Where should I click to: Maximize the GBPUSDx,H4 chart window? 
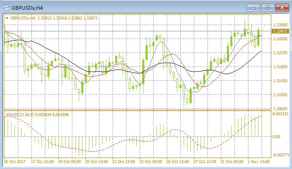click(x=267, y=8)
